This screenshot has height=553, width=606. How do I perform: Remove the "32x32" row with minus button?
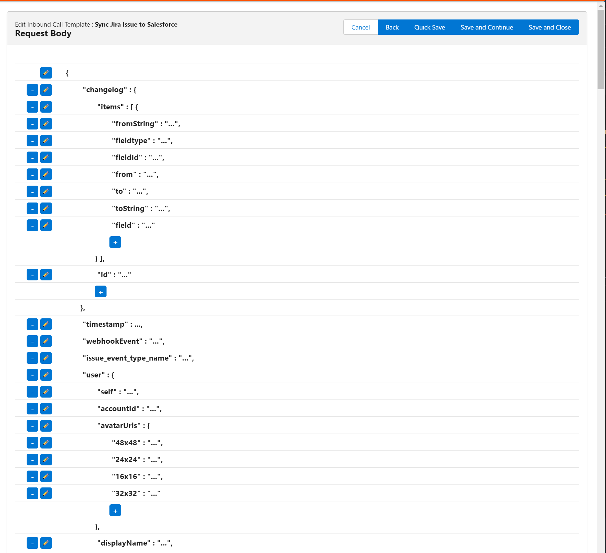tap(32, 493)
